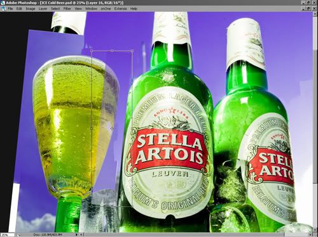Open the Select menu
318x237 pixels.
(55, 9)
